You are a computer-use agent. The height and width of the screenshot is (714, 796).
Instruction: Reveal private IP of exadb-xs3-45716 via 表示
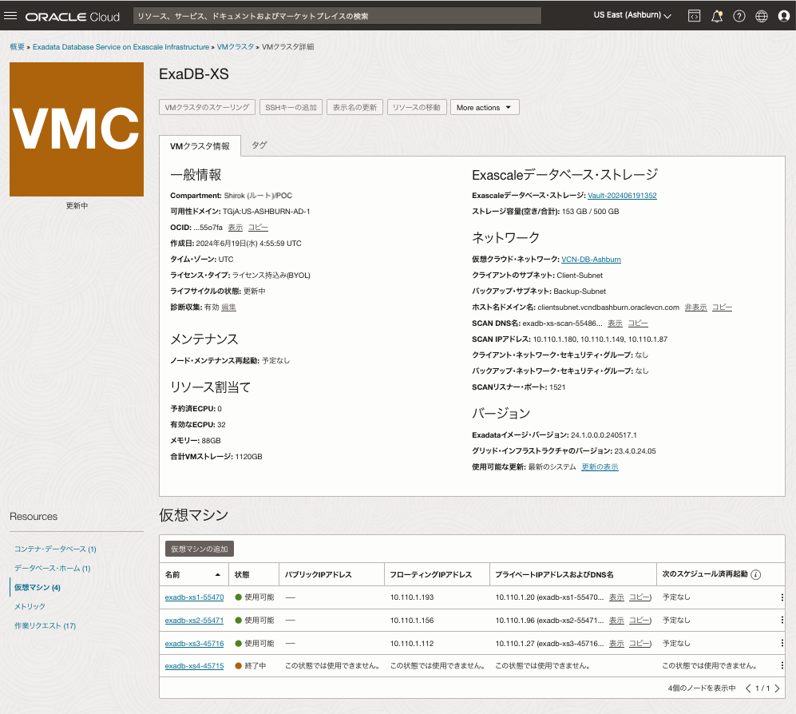click(616, 643)
